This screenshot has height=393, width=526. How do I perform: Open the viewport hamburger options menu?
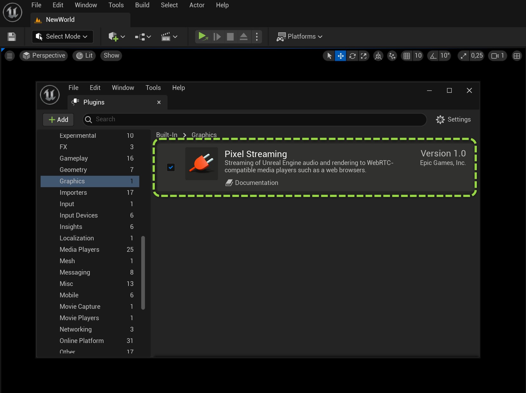tap(10, 56)
